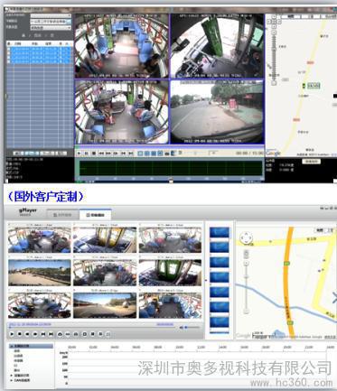This screenshot has width=337, height=391.
Task: Click stop icon in gPlayer controls
Action: point(20,334)
